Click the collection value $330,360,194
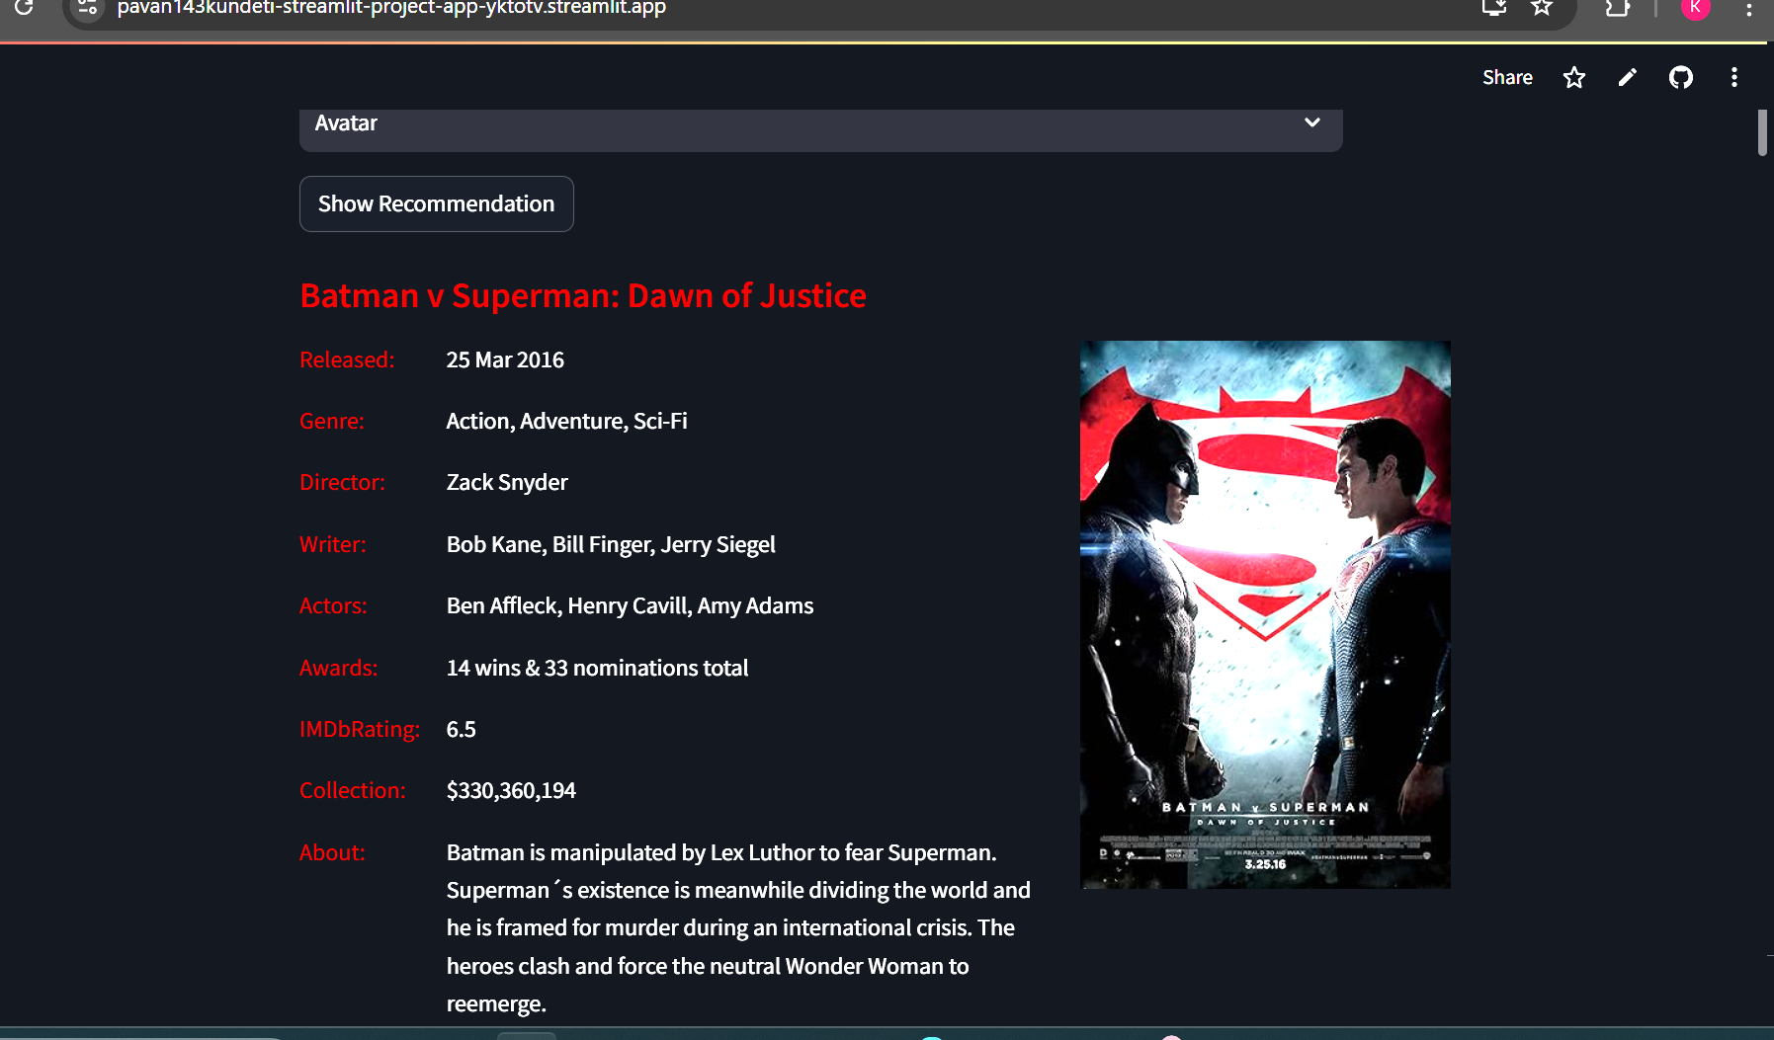The width and height of the screenshot is (1774, 1040). tap(511, 791)
